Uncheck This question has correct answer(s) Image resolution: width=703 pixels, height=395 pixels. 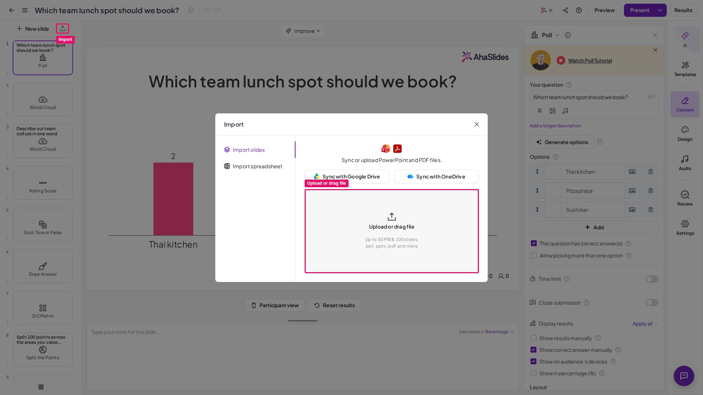click(534, 244)
